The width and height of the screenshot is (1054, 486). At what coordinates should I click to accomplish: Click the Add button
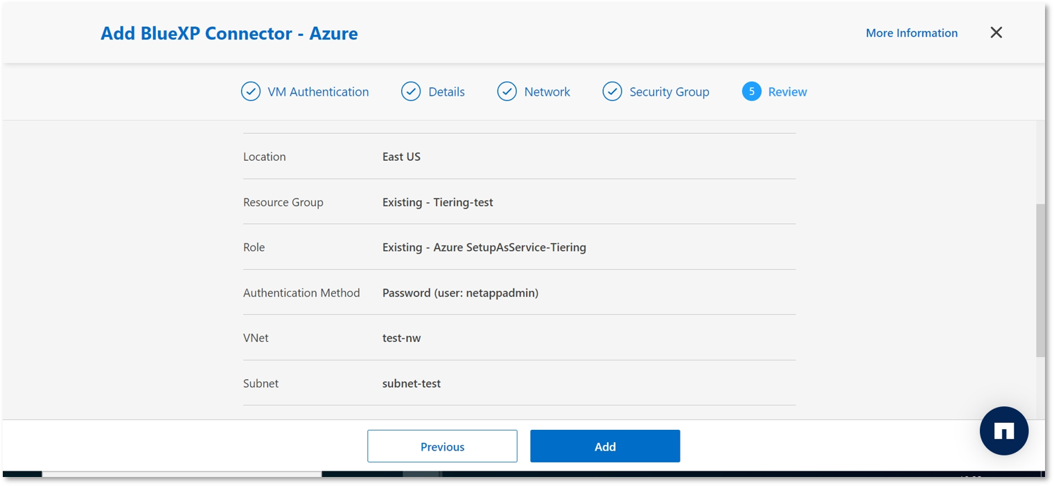[x=605, y=446]
